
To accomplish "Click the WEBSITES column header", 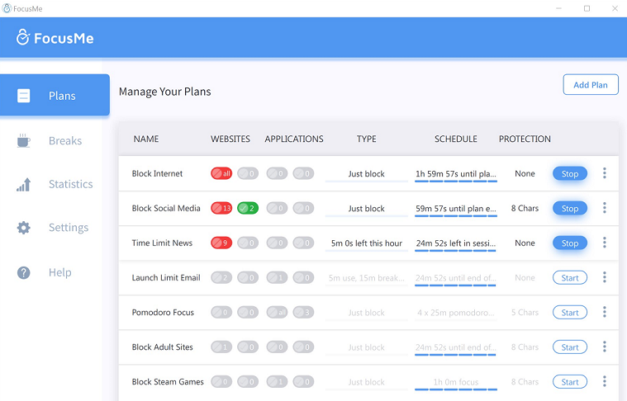I will point(230,139).
